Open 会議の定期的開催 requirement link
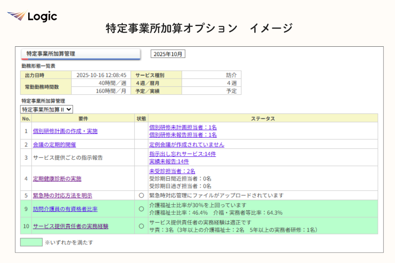Image resolution: width=395 pixels, height=263 pixels. tap(54, 145)
